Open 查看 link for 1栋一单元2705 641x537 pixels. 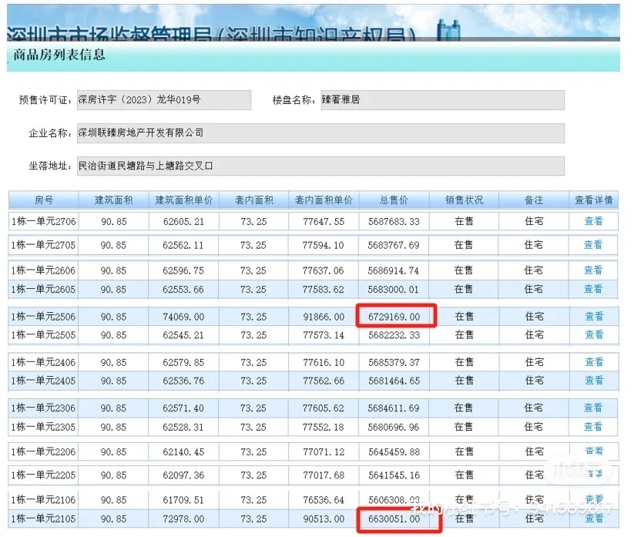coord(593,245)
